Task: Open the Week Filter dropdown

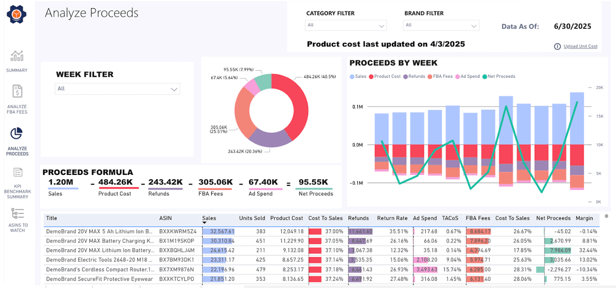Action: (x=118, y=89)
